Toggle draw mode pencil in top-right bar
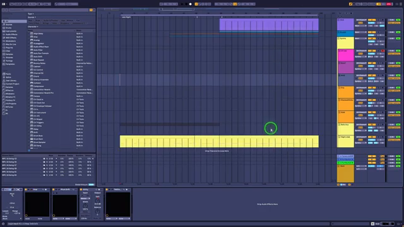404x227 pixels. click(350, 4)
